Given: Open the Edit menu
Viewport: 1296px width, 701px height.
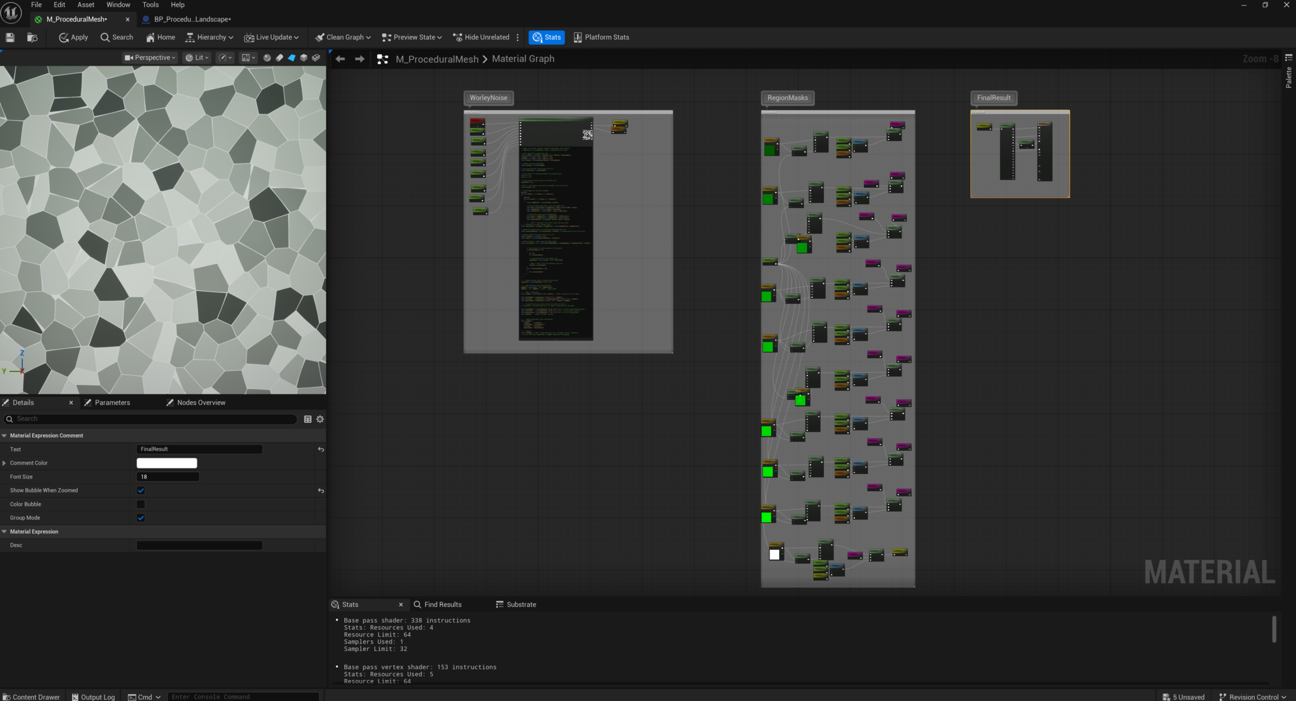Looking at the screenshot, I should coord(59,4).
